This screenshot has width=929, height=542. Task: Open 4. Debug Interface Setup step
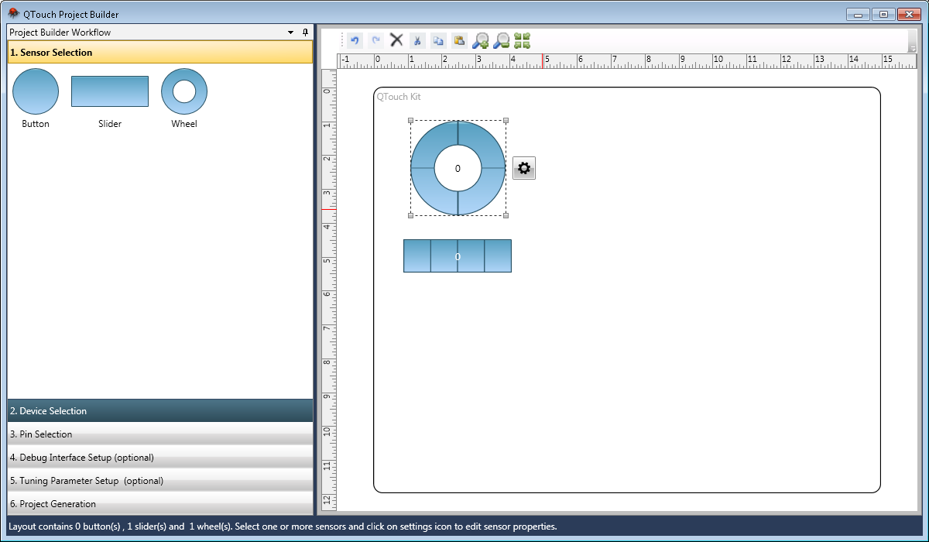pyautogui.click(x=160, y=457)
